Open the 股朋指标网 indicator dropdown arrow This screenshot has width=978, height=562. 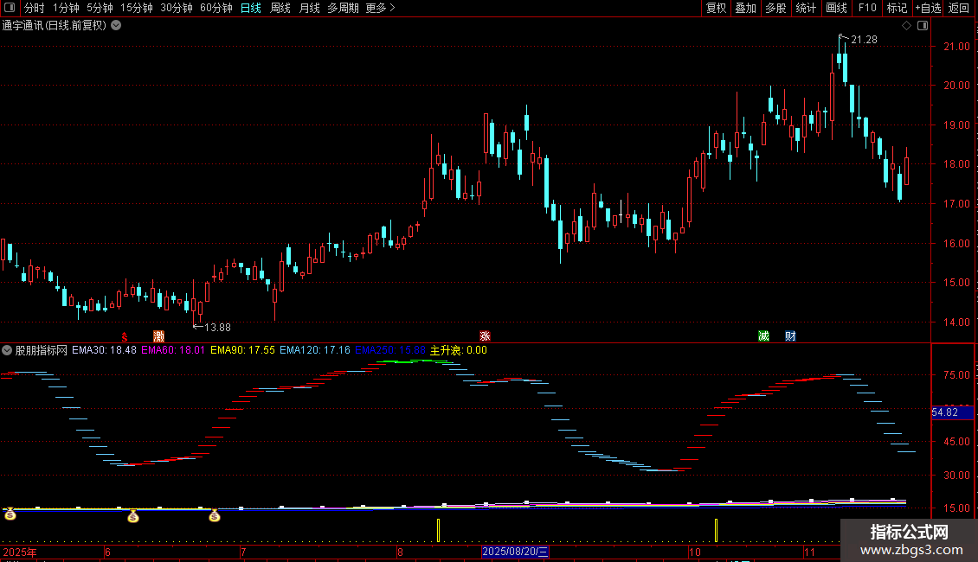7,350
